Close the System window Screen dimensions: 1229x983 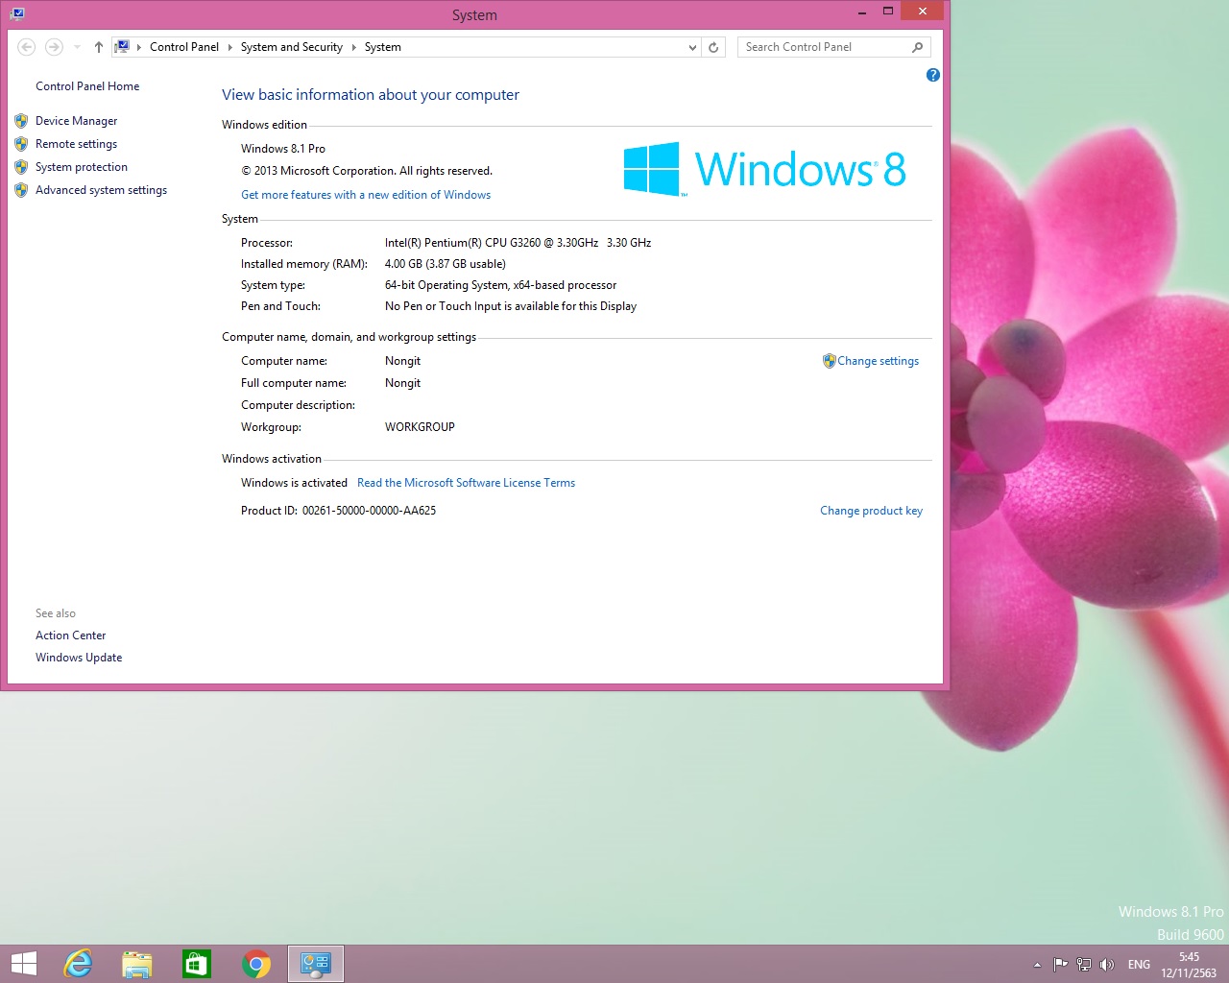(923, 12)
